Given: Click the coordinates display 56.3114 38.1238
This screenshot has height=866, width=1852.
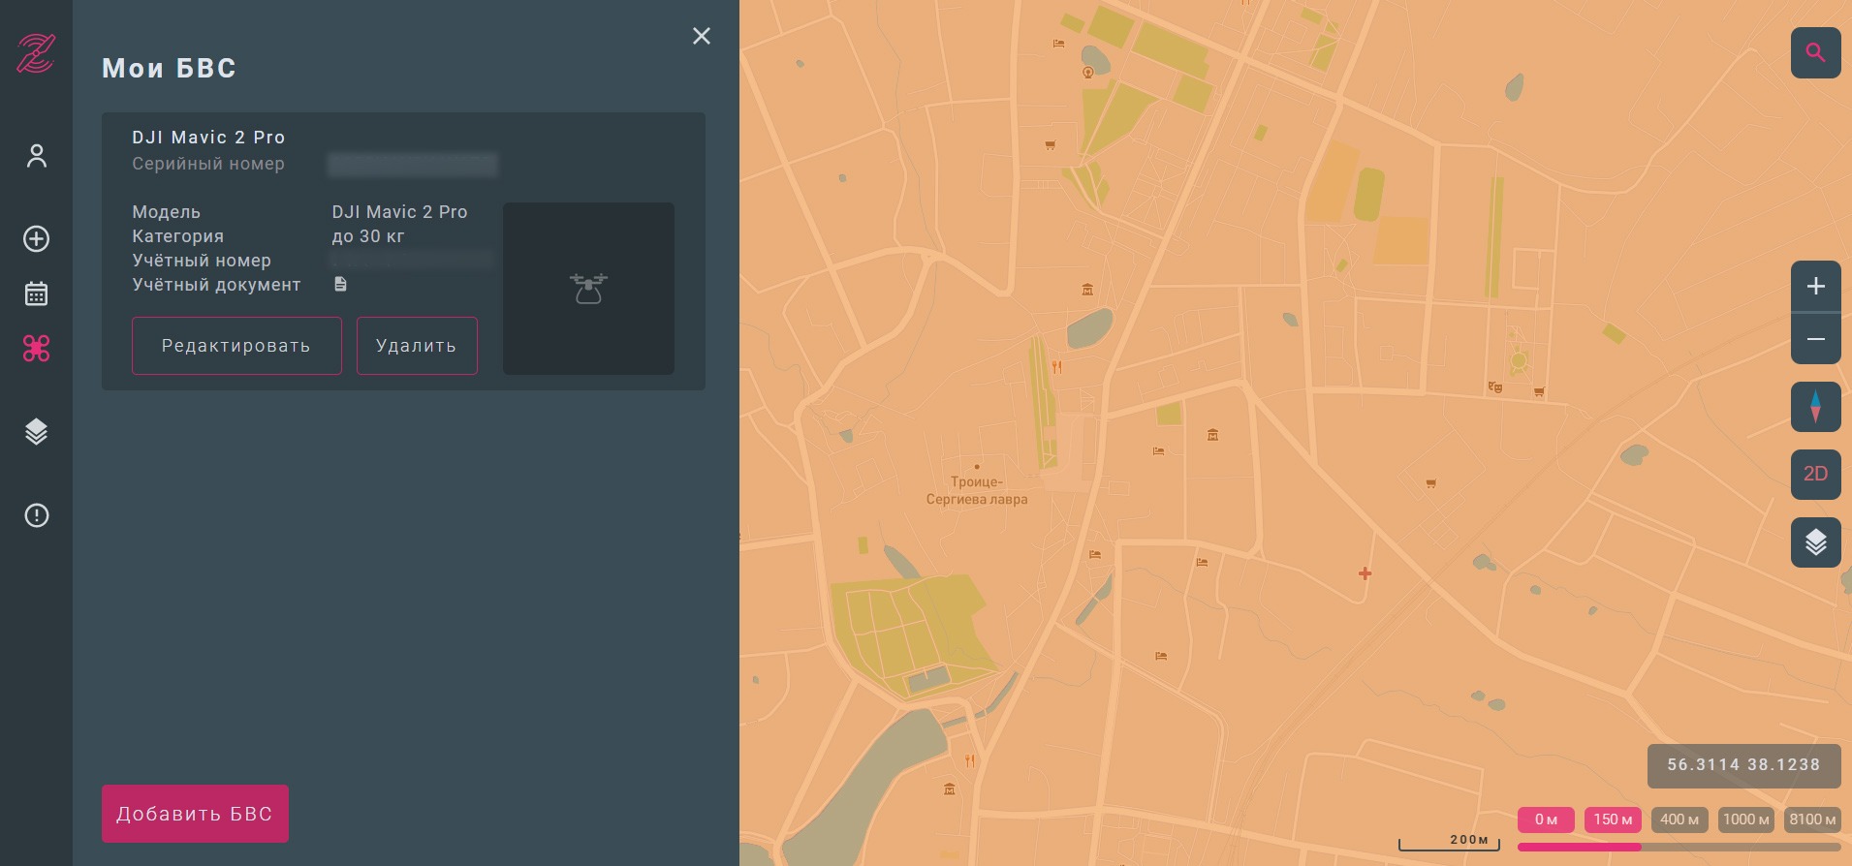Looking at the screenshot, I should (x=1743, y=765).
